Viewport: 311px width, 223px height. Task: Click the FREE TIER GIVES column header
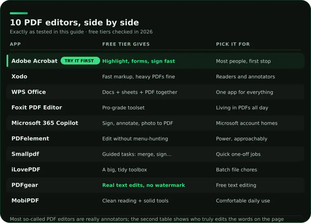[126, 44]
